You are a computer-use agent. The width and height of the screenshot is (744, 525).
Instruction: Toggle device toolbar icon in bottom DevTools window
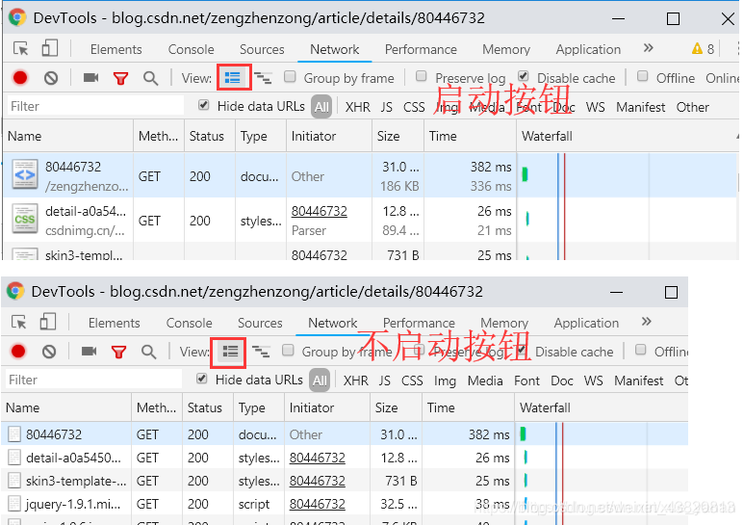47,322
